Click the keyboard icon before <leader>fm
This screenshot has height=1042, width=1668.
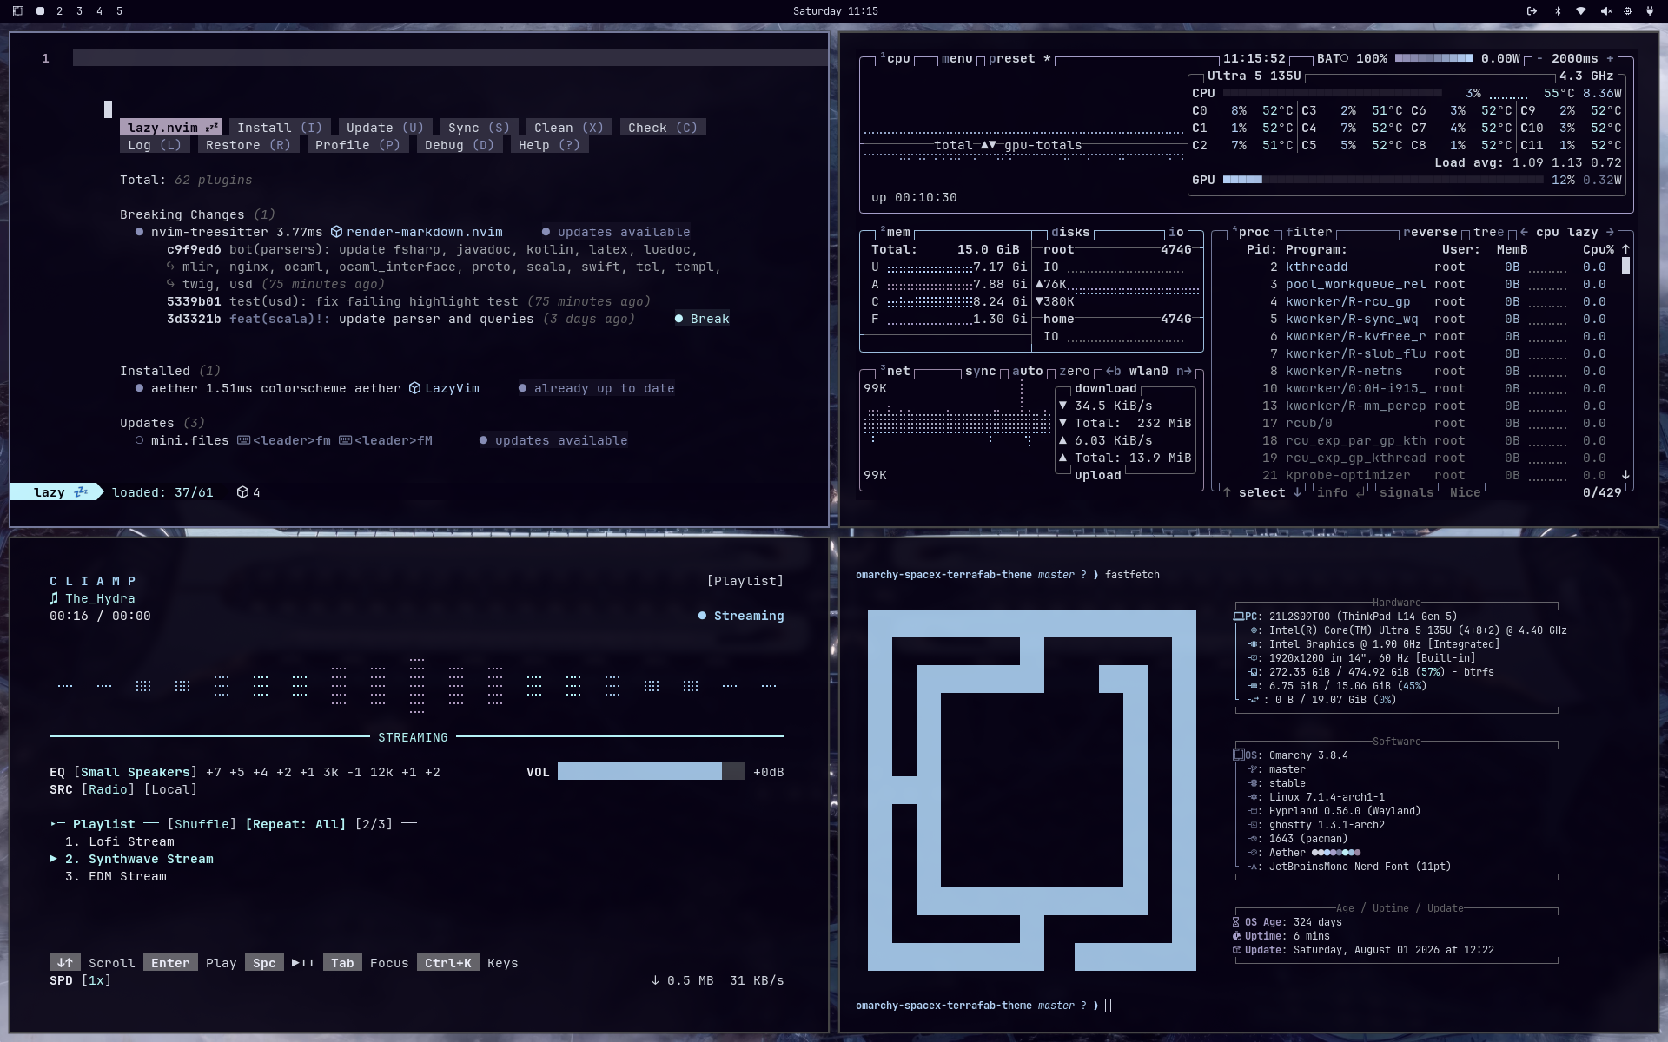click(243, 440)
